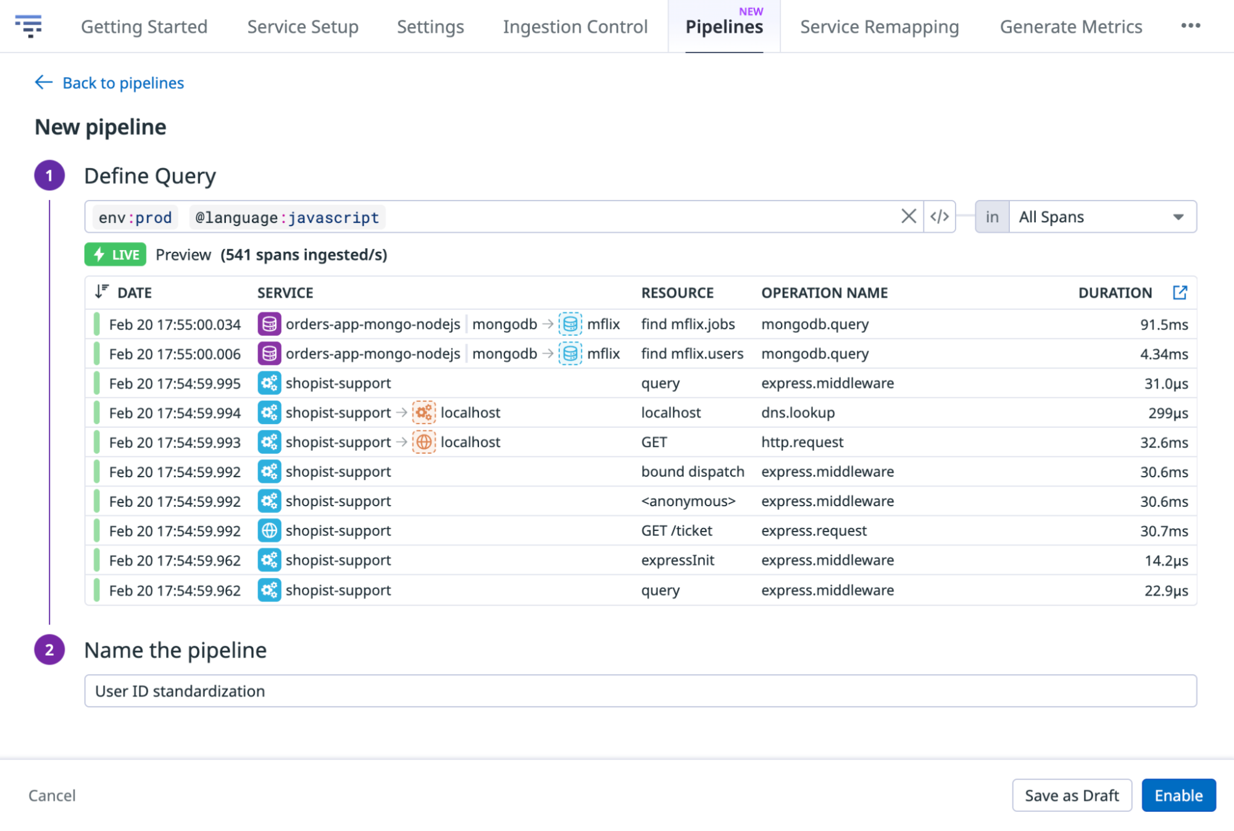The height and width of the screenshot is (831, 1234).
Task: Click Back to pipelines link
Action: point(123,83)
